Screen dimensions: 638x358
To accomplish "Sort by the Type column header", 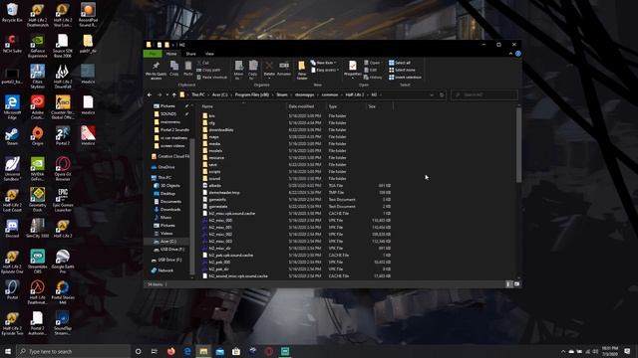I will coord(333,106).
